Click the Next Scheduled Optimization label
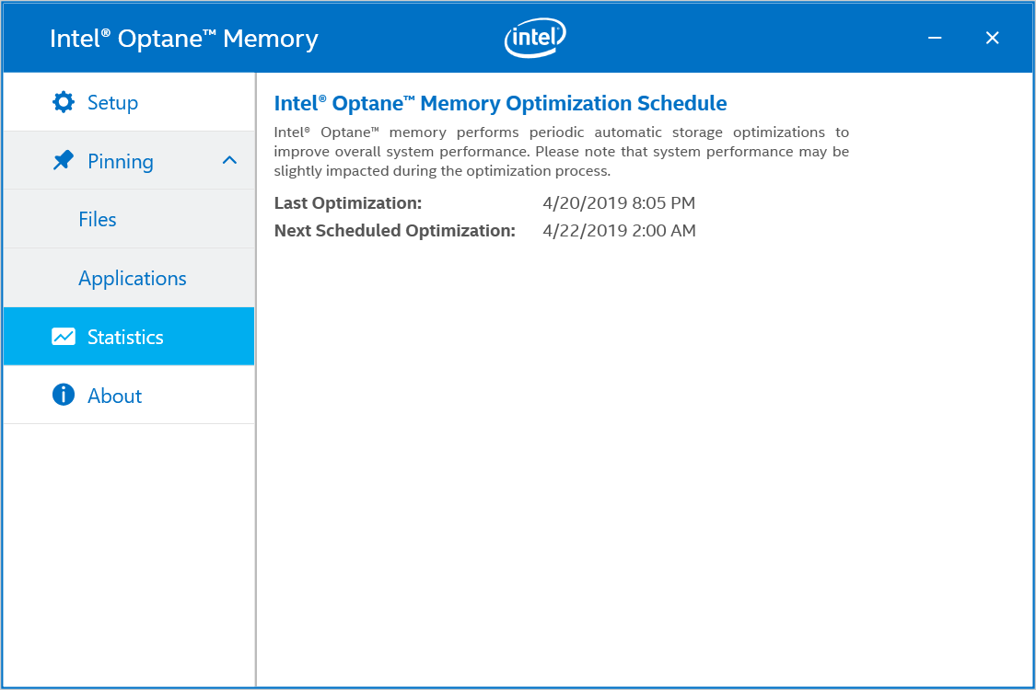Image resolution: width=1036 pixels, height=690 pixels. coord(394,230)
